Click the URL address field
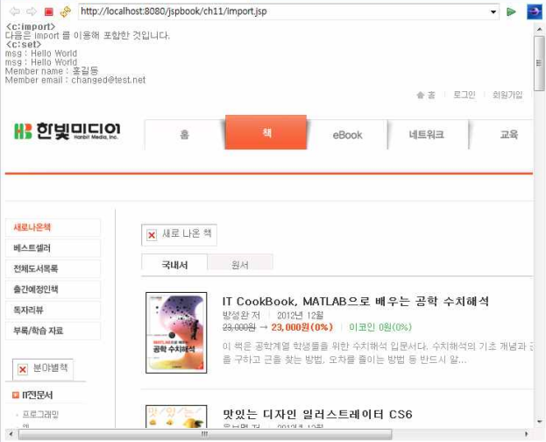This screenshot has height=442, width=546. (x=284, y=11)
